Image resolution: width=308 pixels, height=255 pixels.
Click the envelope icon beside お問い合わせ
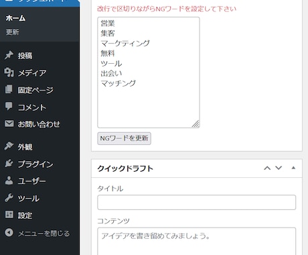tap(9, 123)
